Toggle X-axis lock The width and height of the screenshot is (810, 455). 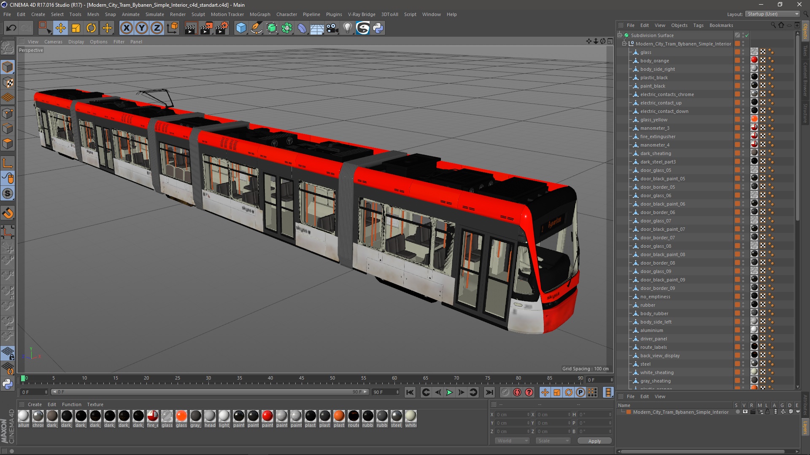[x=126, y=28]
